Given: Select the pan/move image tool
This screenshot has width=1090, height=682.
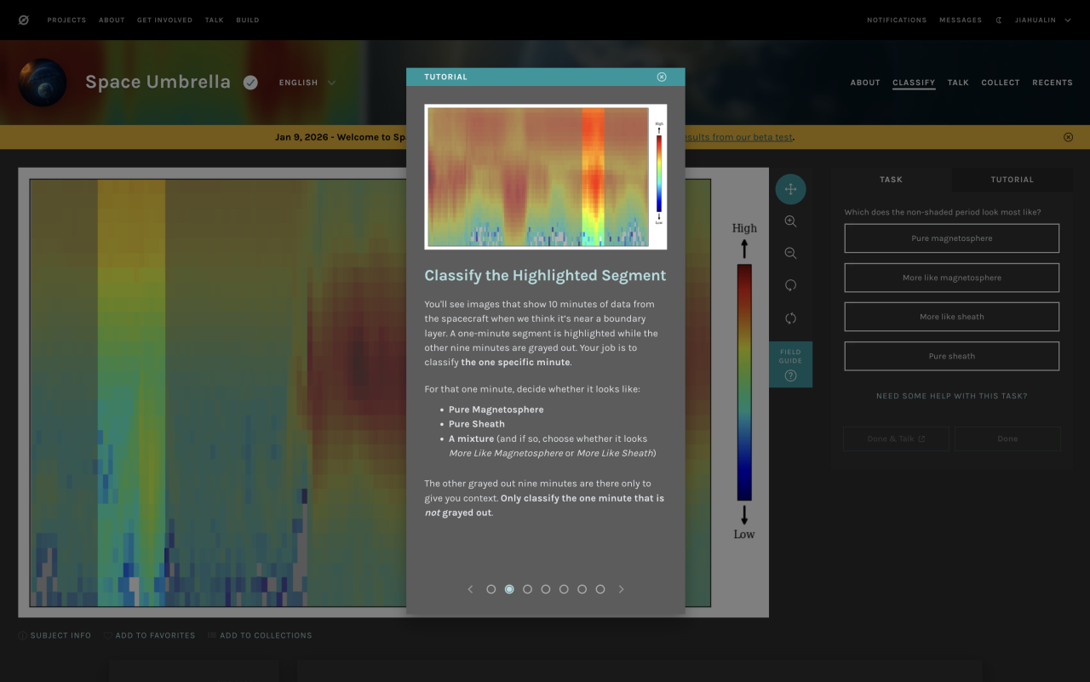Looking at the screenshot, I should click(790, 189).
